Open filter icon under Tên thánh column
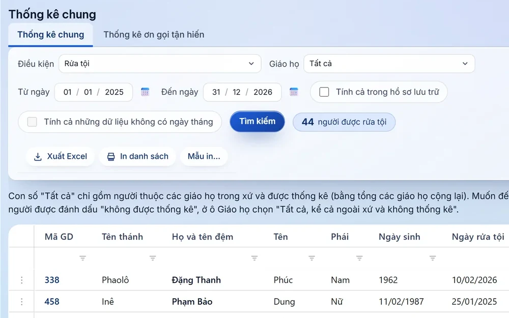Screen dimensions: 509x318 pyautogui.click(x=153, y=258)
